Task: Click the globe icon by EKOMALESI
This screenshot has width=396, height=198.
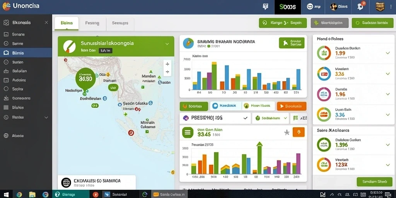Action: click(x=66, y=183)
